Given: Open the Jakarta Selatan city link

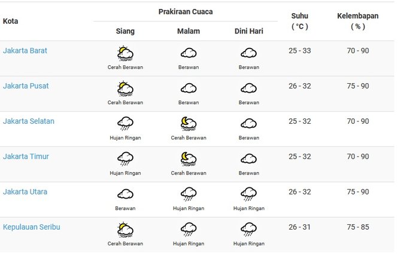Looking at the screenshot, I should coord(29,121).
